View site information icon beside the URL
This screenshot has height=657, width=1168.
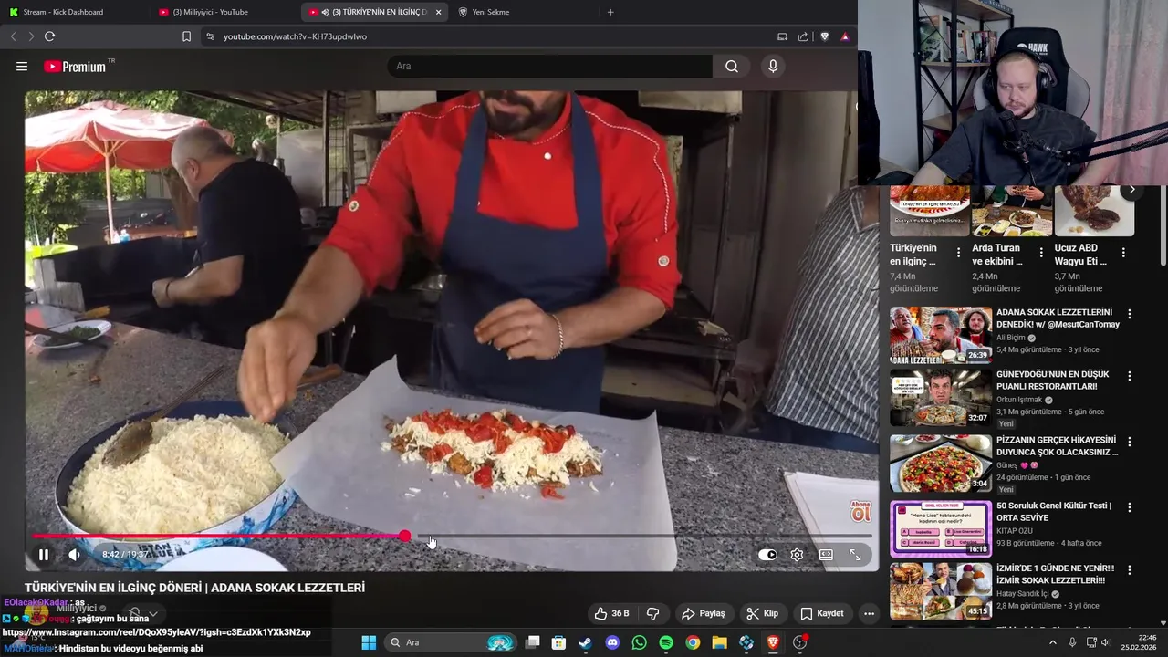point(210,36)
